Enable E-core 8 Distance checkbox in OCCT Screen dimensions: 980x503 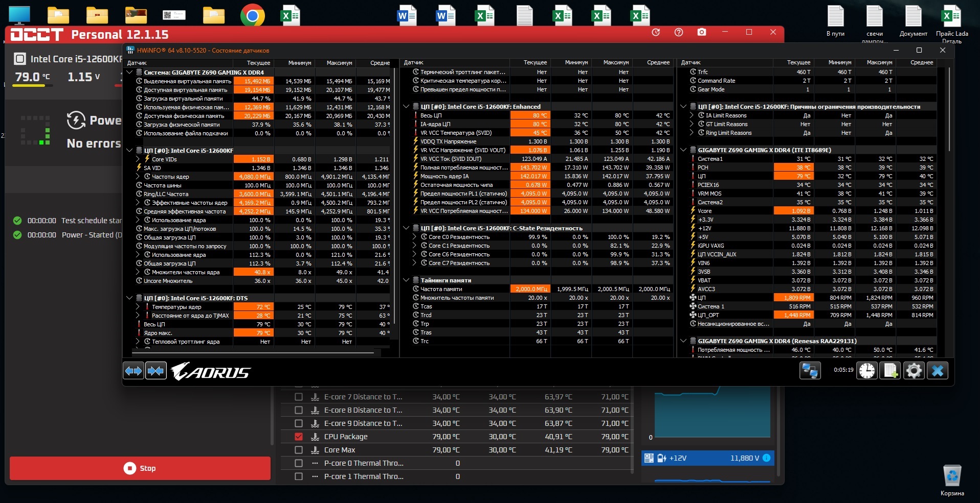tap(299, 410)
